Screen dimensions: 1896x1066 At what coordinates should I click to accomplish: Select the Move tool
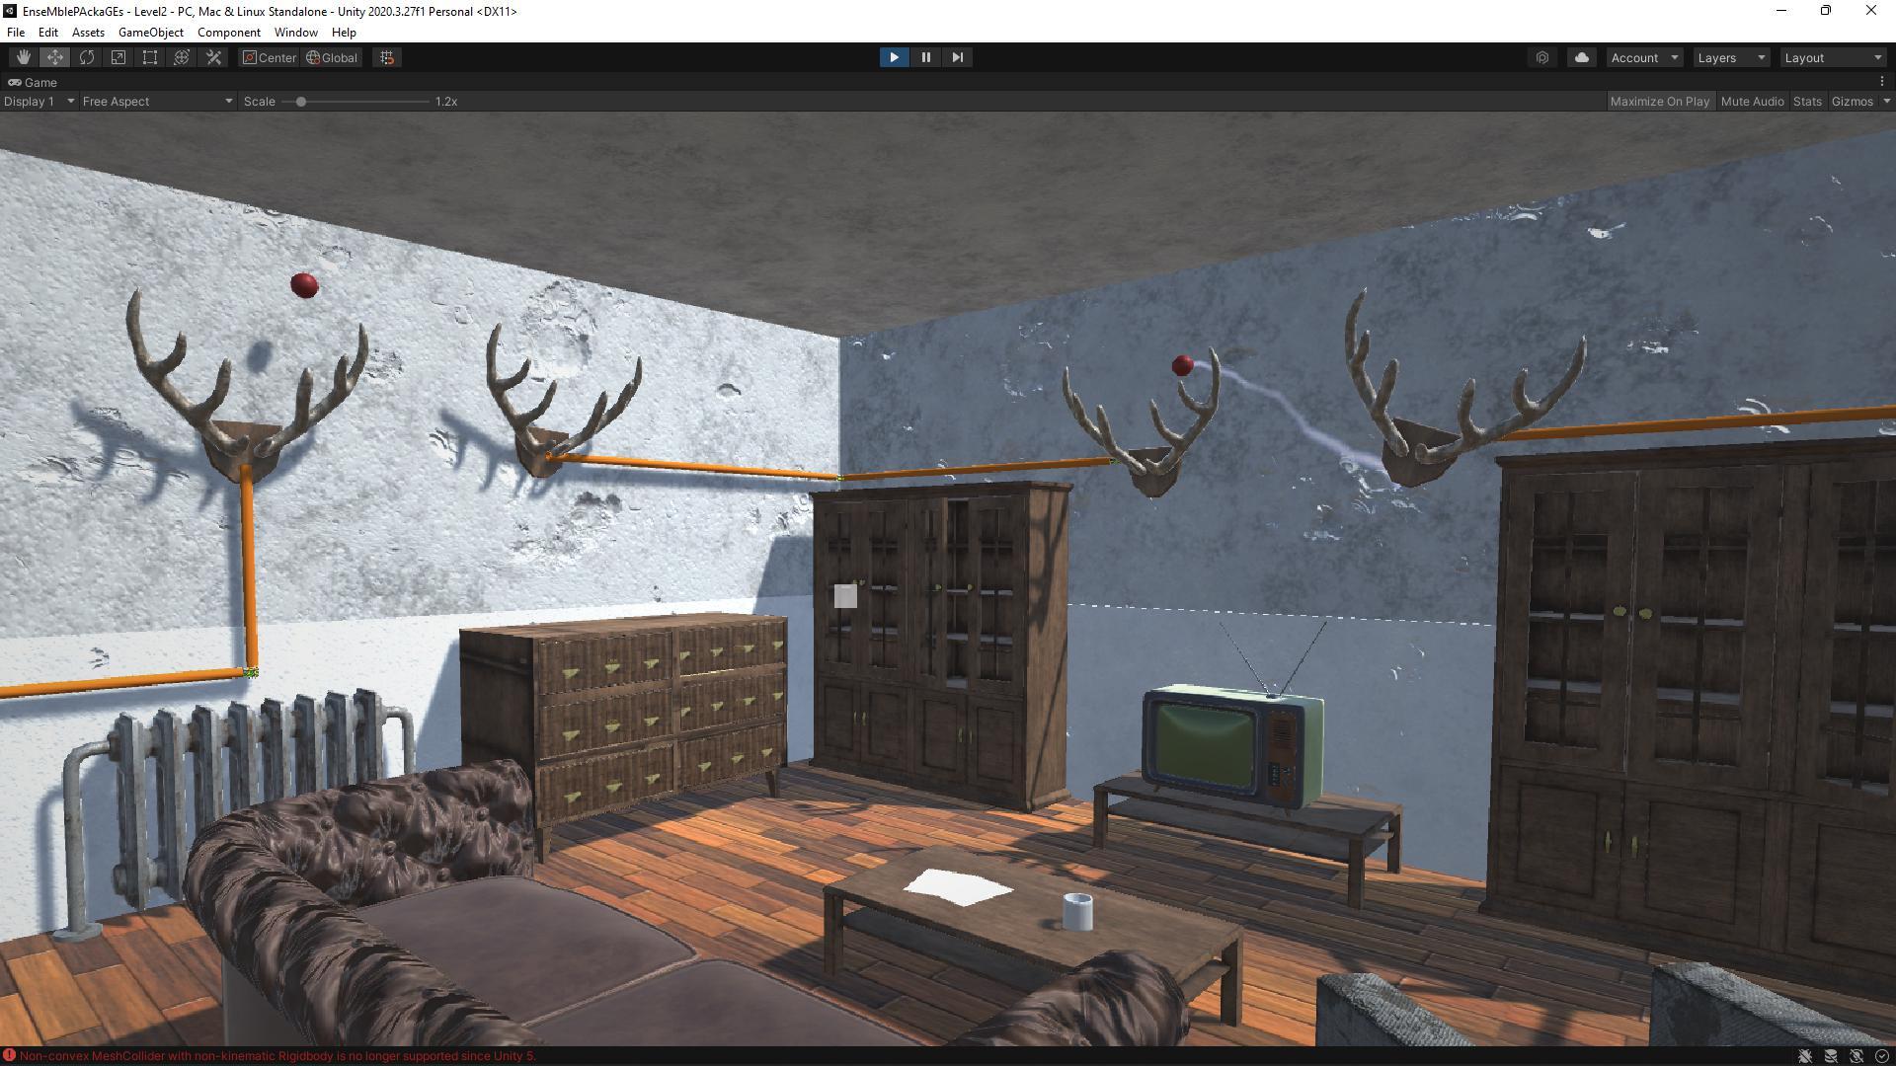pyautogui.click(x=54, y=57)
